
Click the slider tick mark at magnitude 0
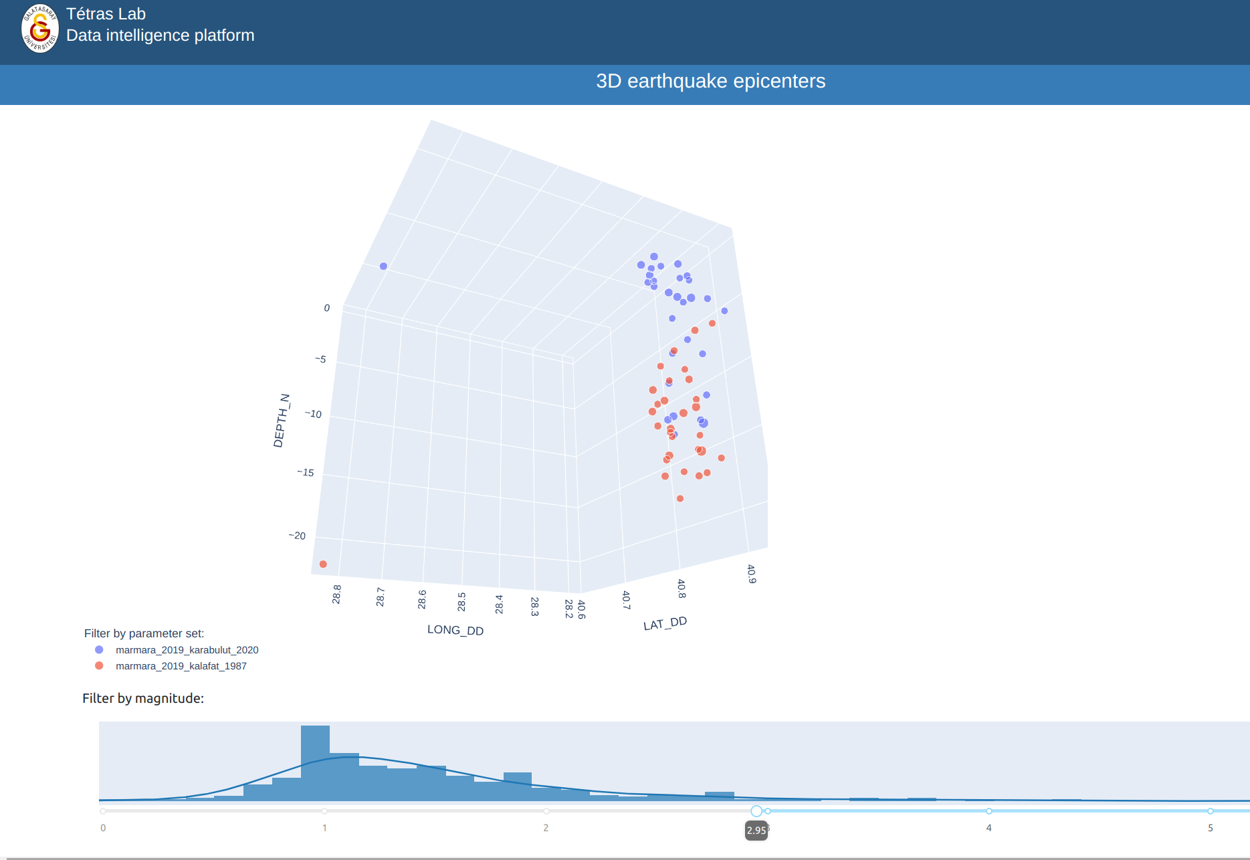coord(103,811)
